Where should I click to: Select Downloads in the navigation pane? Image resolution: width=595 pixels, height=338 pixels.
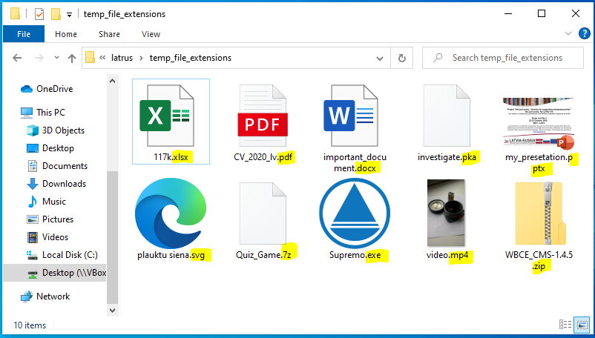64,184
